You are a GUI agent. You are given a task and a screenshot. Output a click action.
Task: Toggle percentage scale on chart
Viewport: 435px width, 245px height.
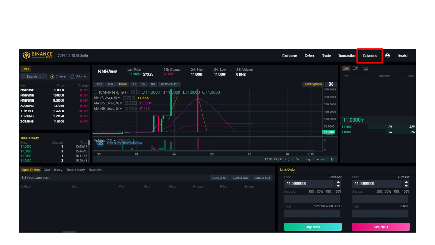297,159
